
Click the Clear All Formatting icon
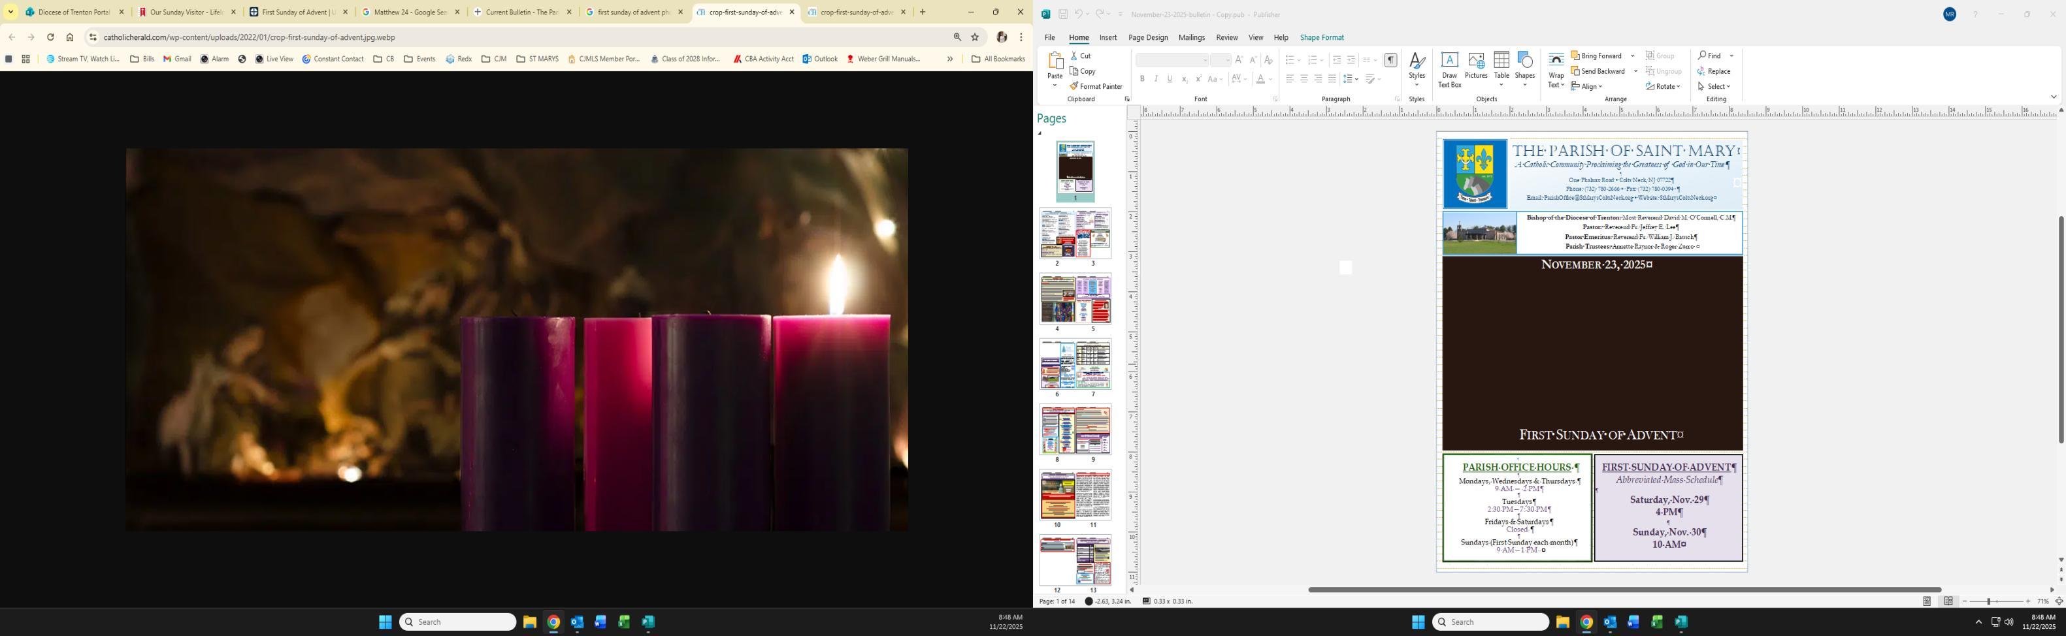(1268, 60)
